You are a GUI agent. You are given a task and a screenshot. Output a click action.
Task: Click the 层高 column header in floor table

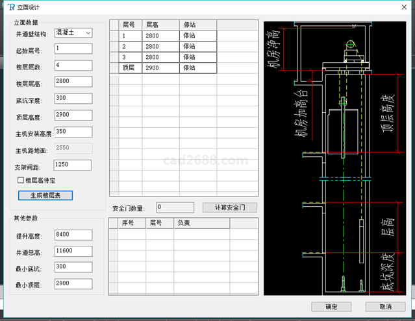[x=160, y=25]
